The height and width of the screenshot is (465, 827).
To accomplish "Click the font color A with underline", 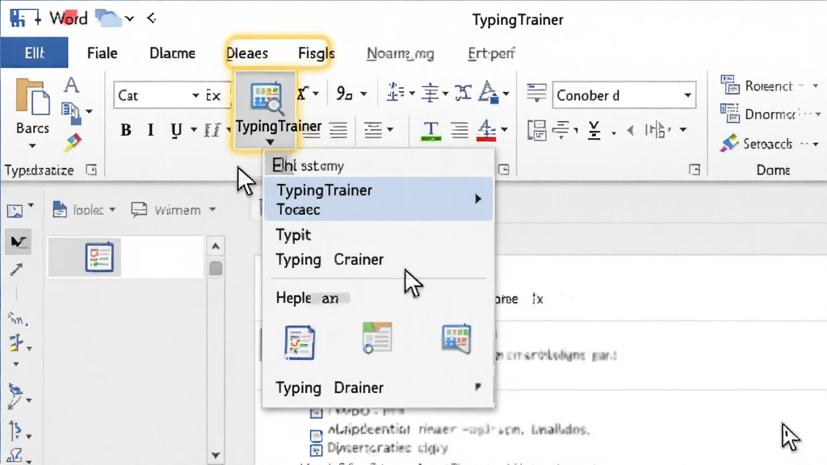I will pyautogui.click(x=489, y=93).
